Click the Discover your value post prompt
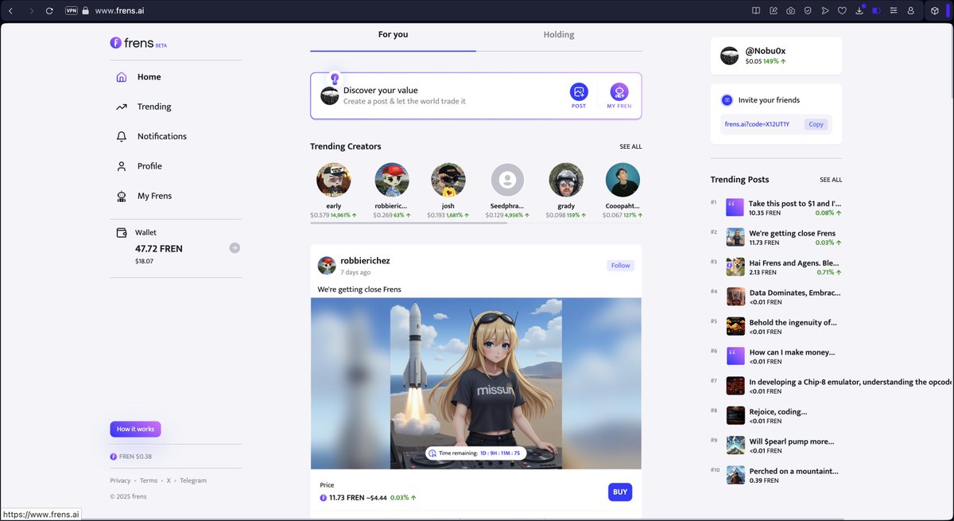The height and width of the screenshot is (521, 954). (x=405, y=95)
